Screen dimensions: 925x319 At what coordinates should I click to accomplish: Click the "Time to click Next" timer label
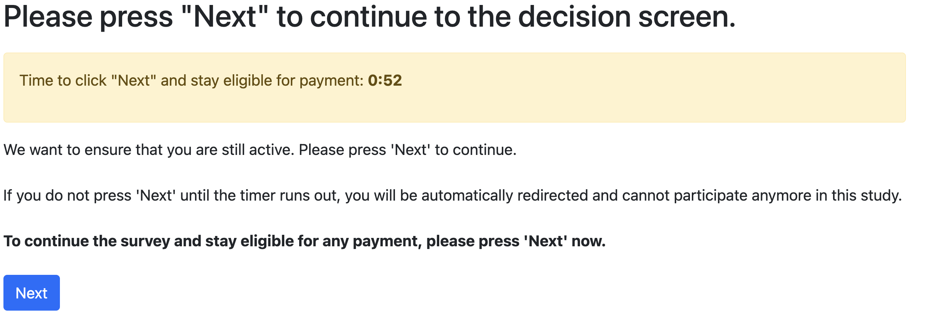191,81
